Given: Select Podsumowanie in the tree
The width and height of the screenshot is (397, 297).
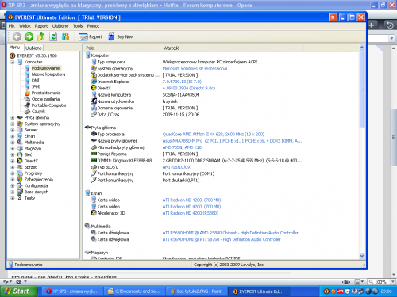Looking at the screenshot, I should pyautogui.click(x=45, y=68).
